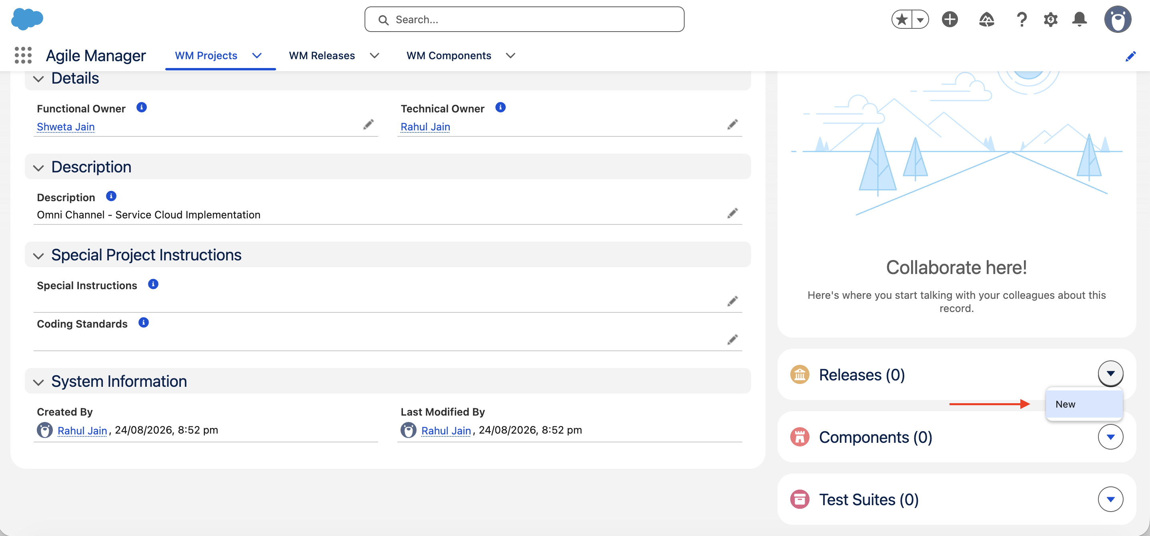The width and height of the screenshot is (1150, 536).
Task: Click the Last Modified By user avatar
Action: coord(409,430)
